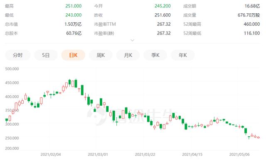Click the 52周最低 value 116.100

coord(252,33)
